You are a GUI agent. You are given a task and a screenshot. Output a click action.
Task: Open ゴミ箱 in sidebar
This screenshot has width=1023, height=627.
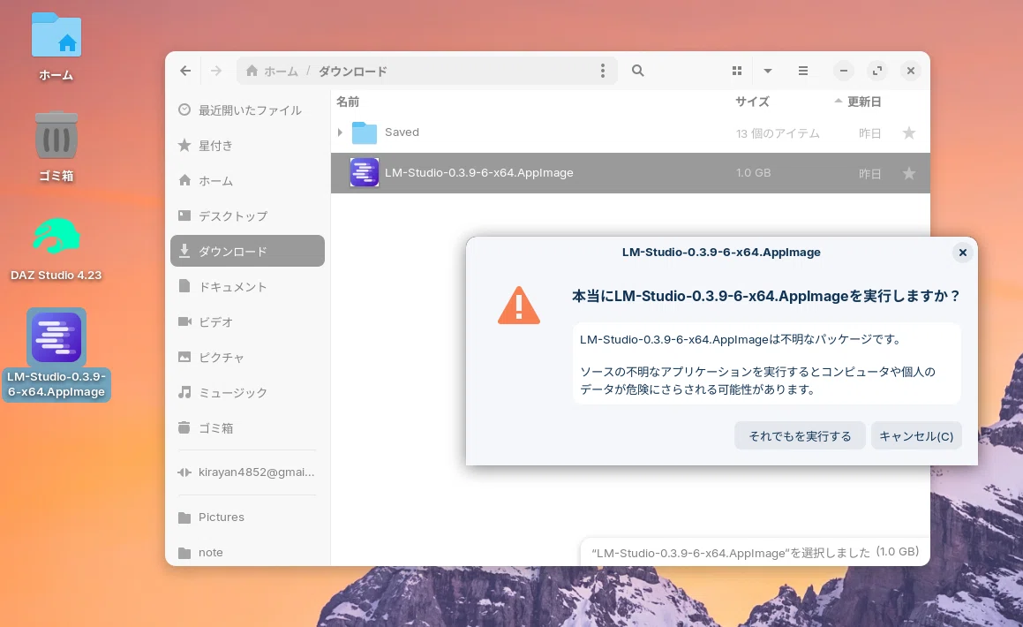[247, 428]
